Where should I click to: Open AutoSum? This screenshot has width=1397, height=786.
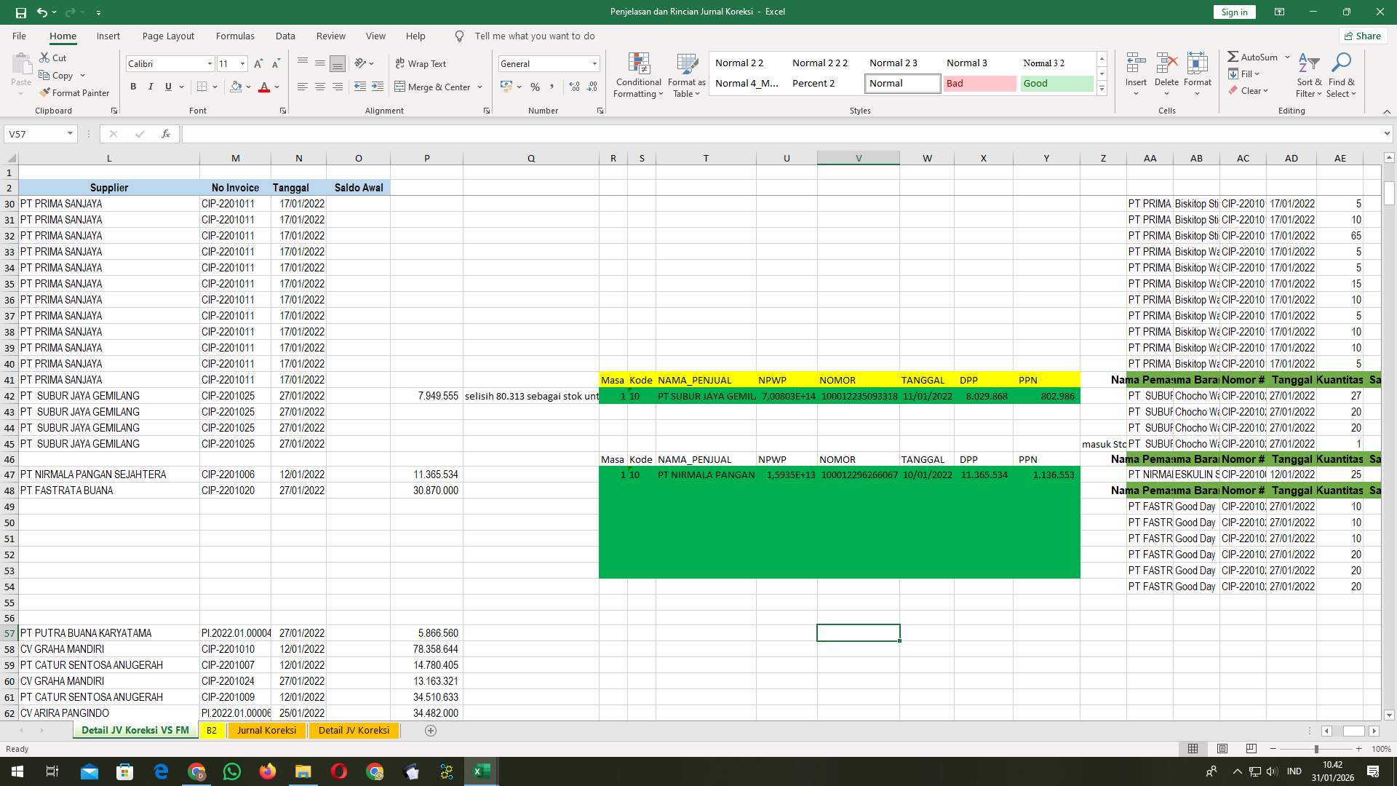click(1254, 56)
